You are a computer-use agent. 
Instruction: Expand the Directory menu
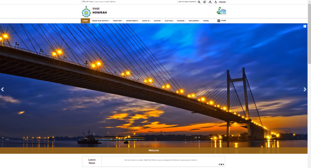click(118, 21)
